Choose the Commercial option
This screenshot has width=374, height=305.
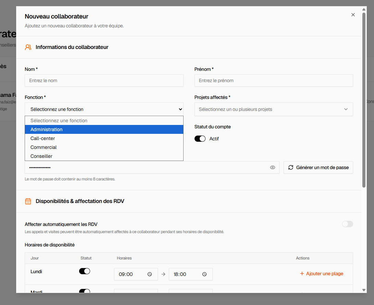click(104, 148)
